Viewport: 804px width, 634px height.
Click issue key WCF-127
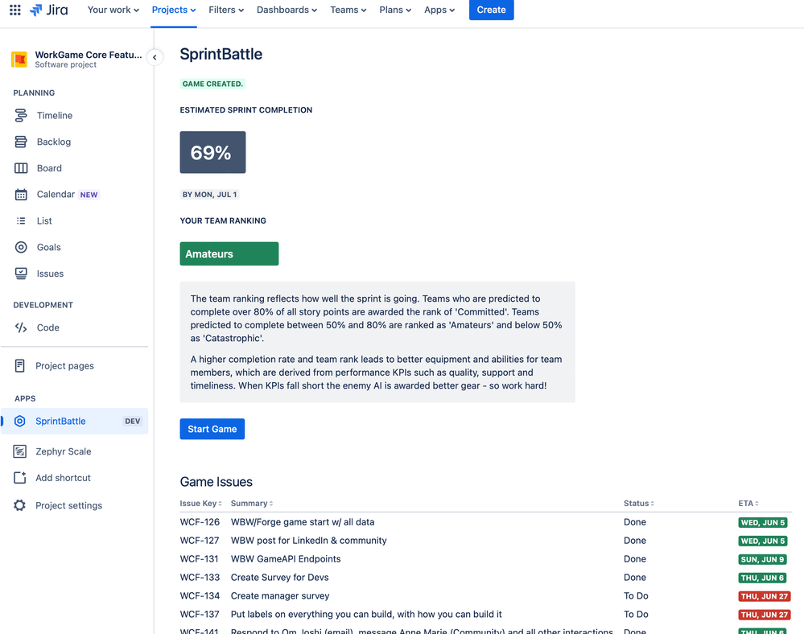[200, 540]
